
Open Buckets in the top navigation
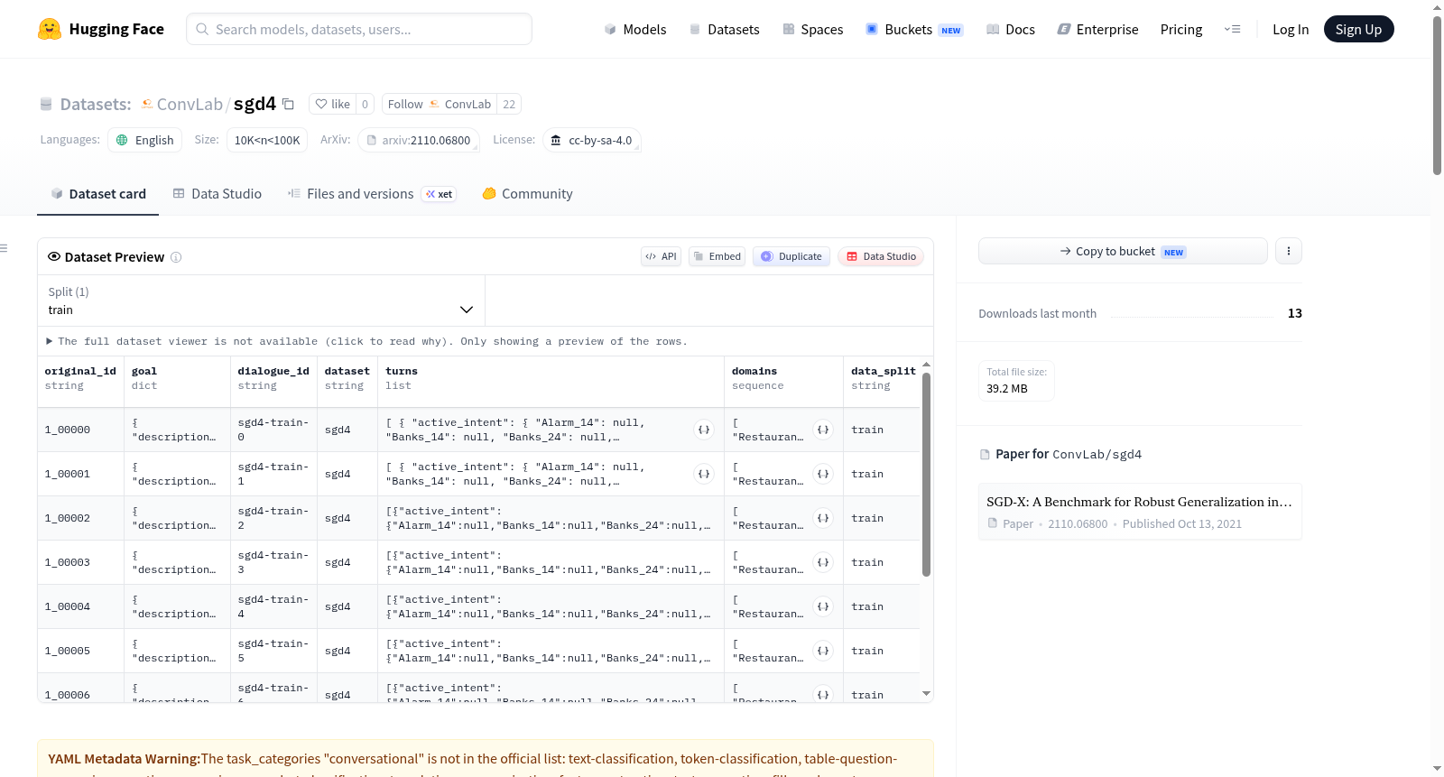click(914, 29)
